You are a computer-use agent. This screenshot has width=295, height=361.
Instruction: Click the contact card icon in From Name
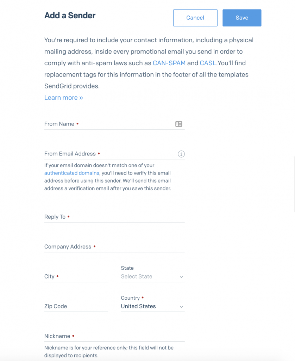(179, 124)
